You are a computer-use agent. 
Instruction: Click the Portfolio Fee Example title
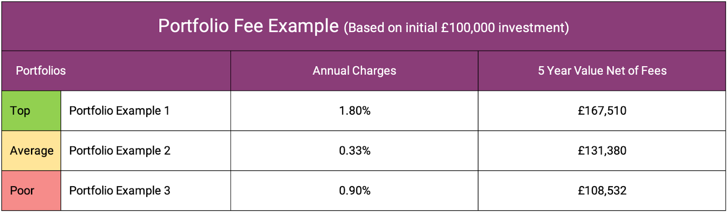click(248, 26)
